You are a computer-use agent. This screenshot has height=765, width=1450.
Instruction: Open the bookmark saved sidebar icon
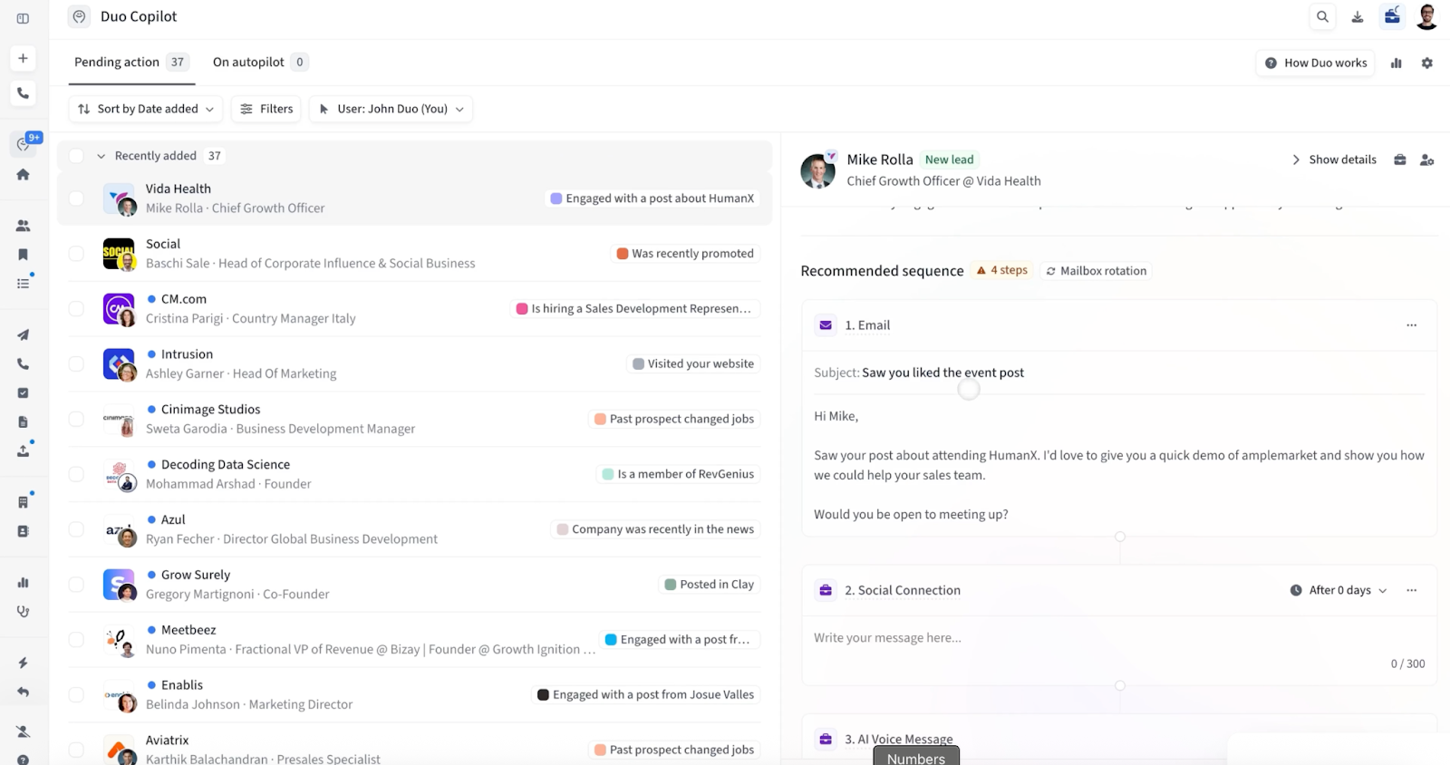pos(23,255)
